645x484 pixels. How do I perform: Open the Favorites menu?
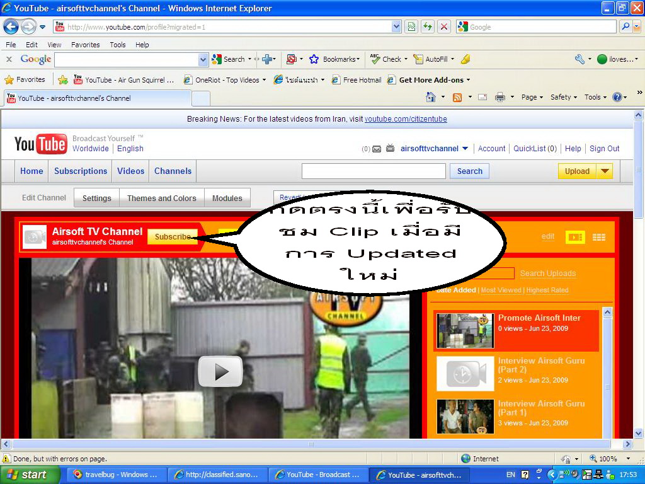(86, 45)
